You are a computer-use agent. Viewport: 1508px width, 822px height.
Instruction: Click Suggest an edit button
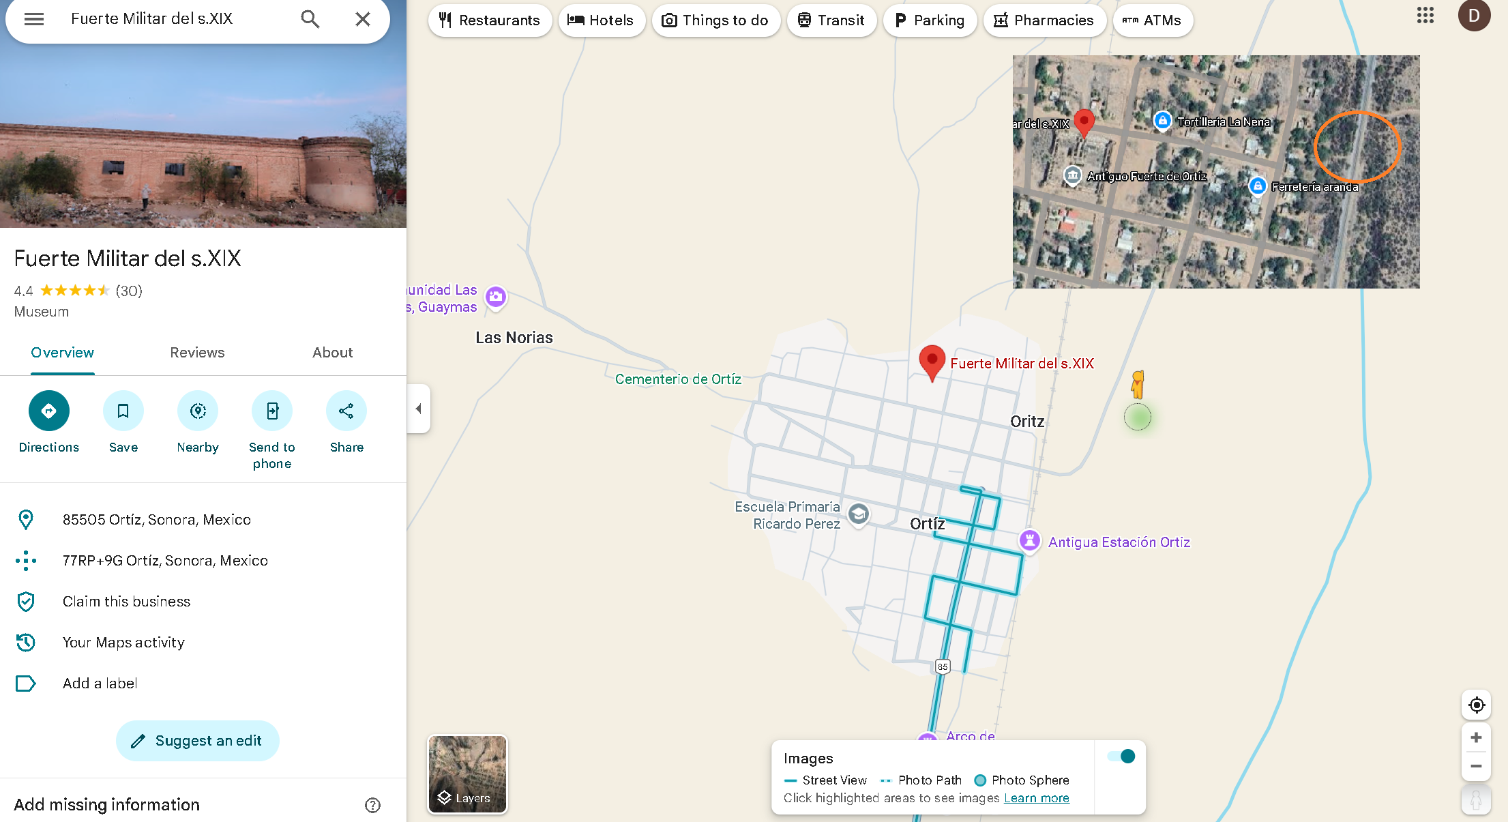[198, 741]
